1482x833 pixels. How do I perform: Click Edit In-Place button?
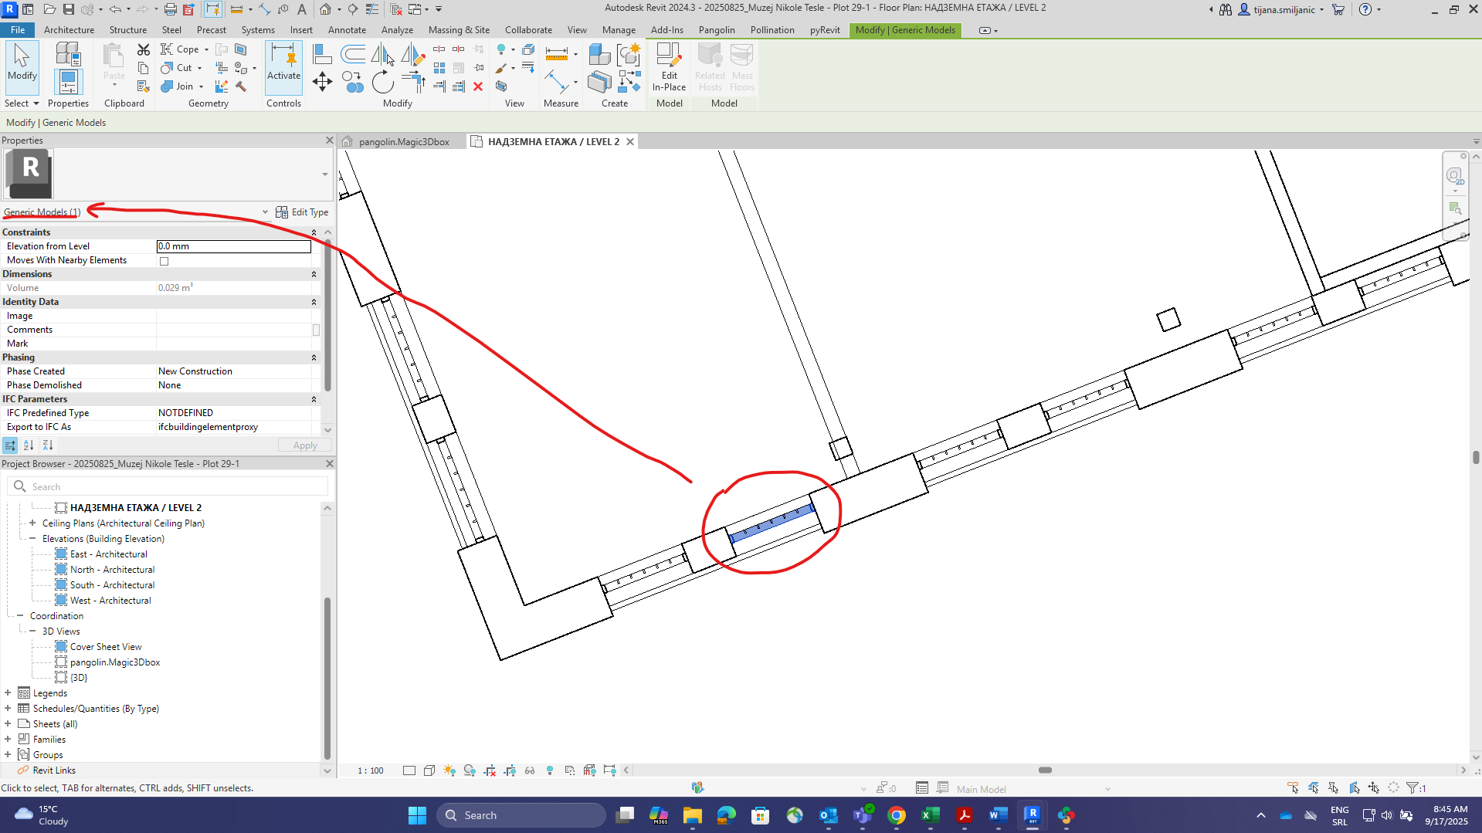coord(669,67)
